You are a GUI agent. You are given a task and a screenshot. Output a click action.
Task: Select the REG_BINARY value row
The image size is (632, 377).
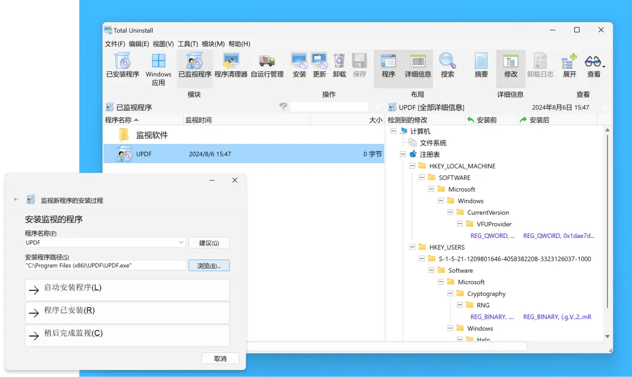coord(530,317)
